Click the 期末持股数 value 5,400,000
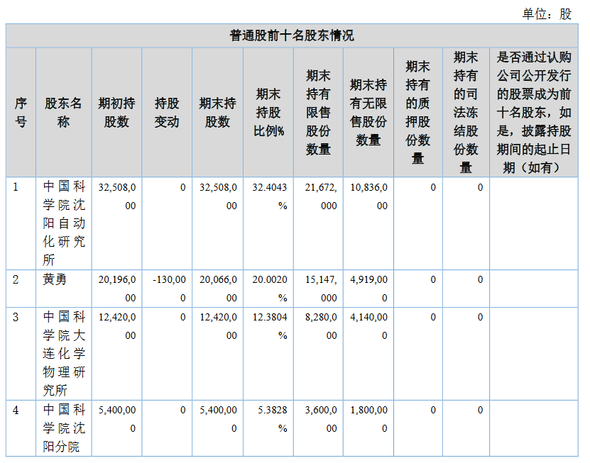This screenshot has width=590, height=463. [x=218, y=419]
